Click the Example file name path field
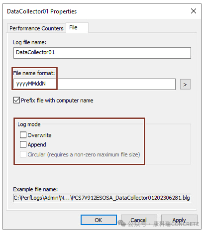 (x=102, y=198)
